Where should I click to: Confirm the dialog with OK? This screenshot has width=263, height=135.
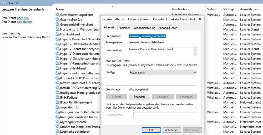pos(151,130)
